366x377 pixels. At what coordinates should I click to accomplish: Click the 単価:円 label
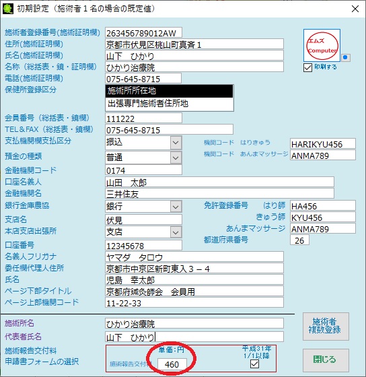click(x=171, y=349)
